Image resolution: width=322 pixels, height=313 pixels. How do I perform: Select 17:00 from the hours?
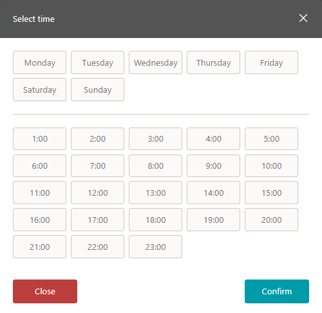[97, 220]
